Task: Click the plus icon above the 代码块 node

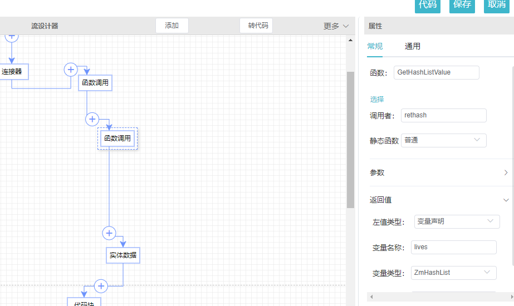Action: 101,286
